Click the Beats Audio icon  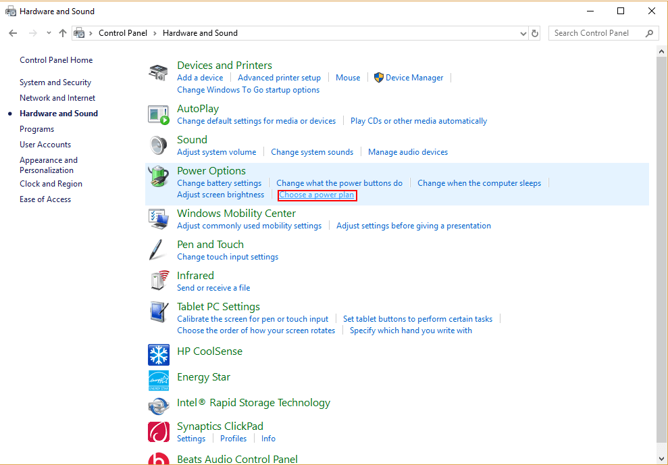pyautogui.click(x=159, y=458)
